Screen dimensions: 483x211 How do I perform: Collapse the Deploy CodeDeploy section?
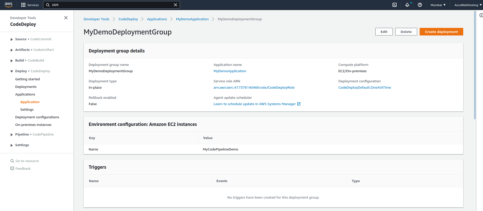[12, 71]
